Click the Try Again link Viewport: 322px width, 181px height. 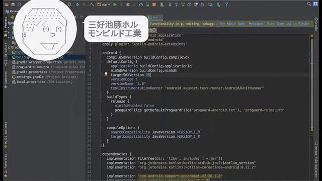[x=227, y=24]
